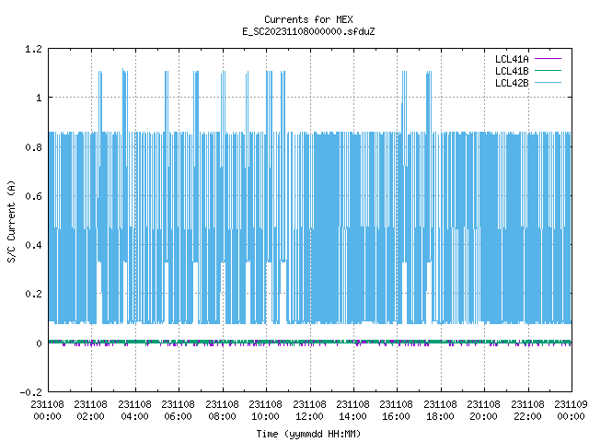Click the 231108 14:00 time label
589x442 pixels.
click(x=352, y=411)
